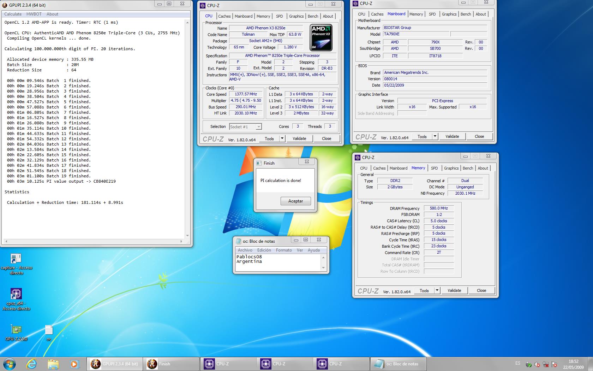The image size is (593, 371).
Task: Open Tools dropdown arrow in CPU tab window
Action: pyautogui.click(x=282, y=139)
